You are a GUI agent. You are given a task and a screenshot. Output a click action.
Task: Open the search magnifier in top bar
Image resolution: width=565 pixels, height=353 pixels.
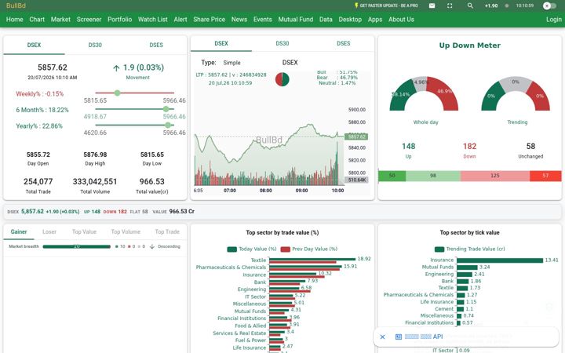(470, 5)
